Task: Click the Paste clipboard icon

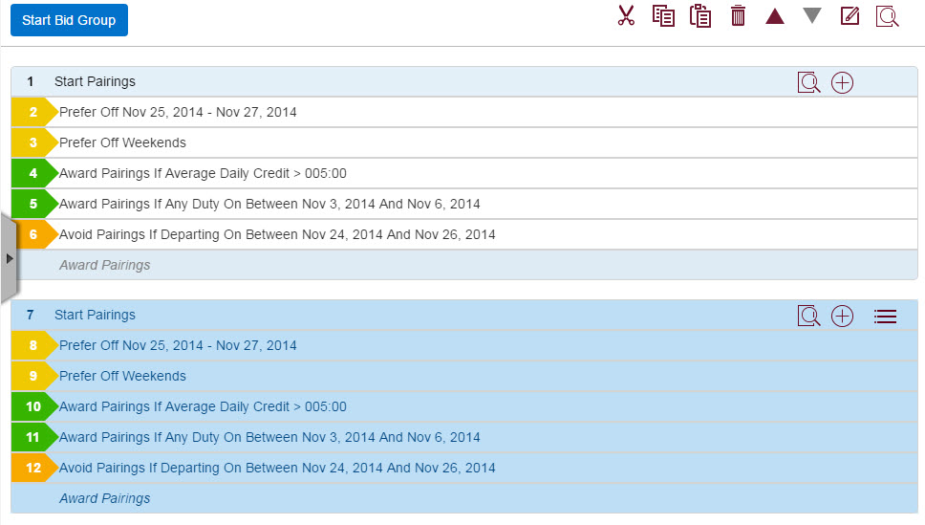Action: pos(700,16)
